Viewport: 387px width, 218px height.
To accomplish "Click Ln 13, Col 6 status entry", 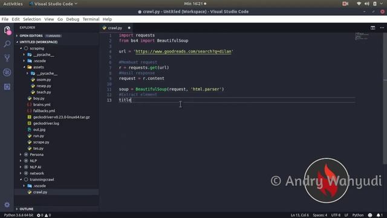I will pyautogui.click(x=299, y=216).
